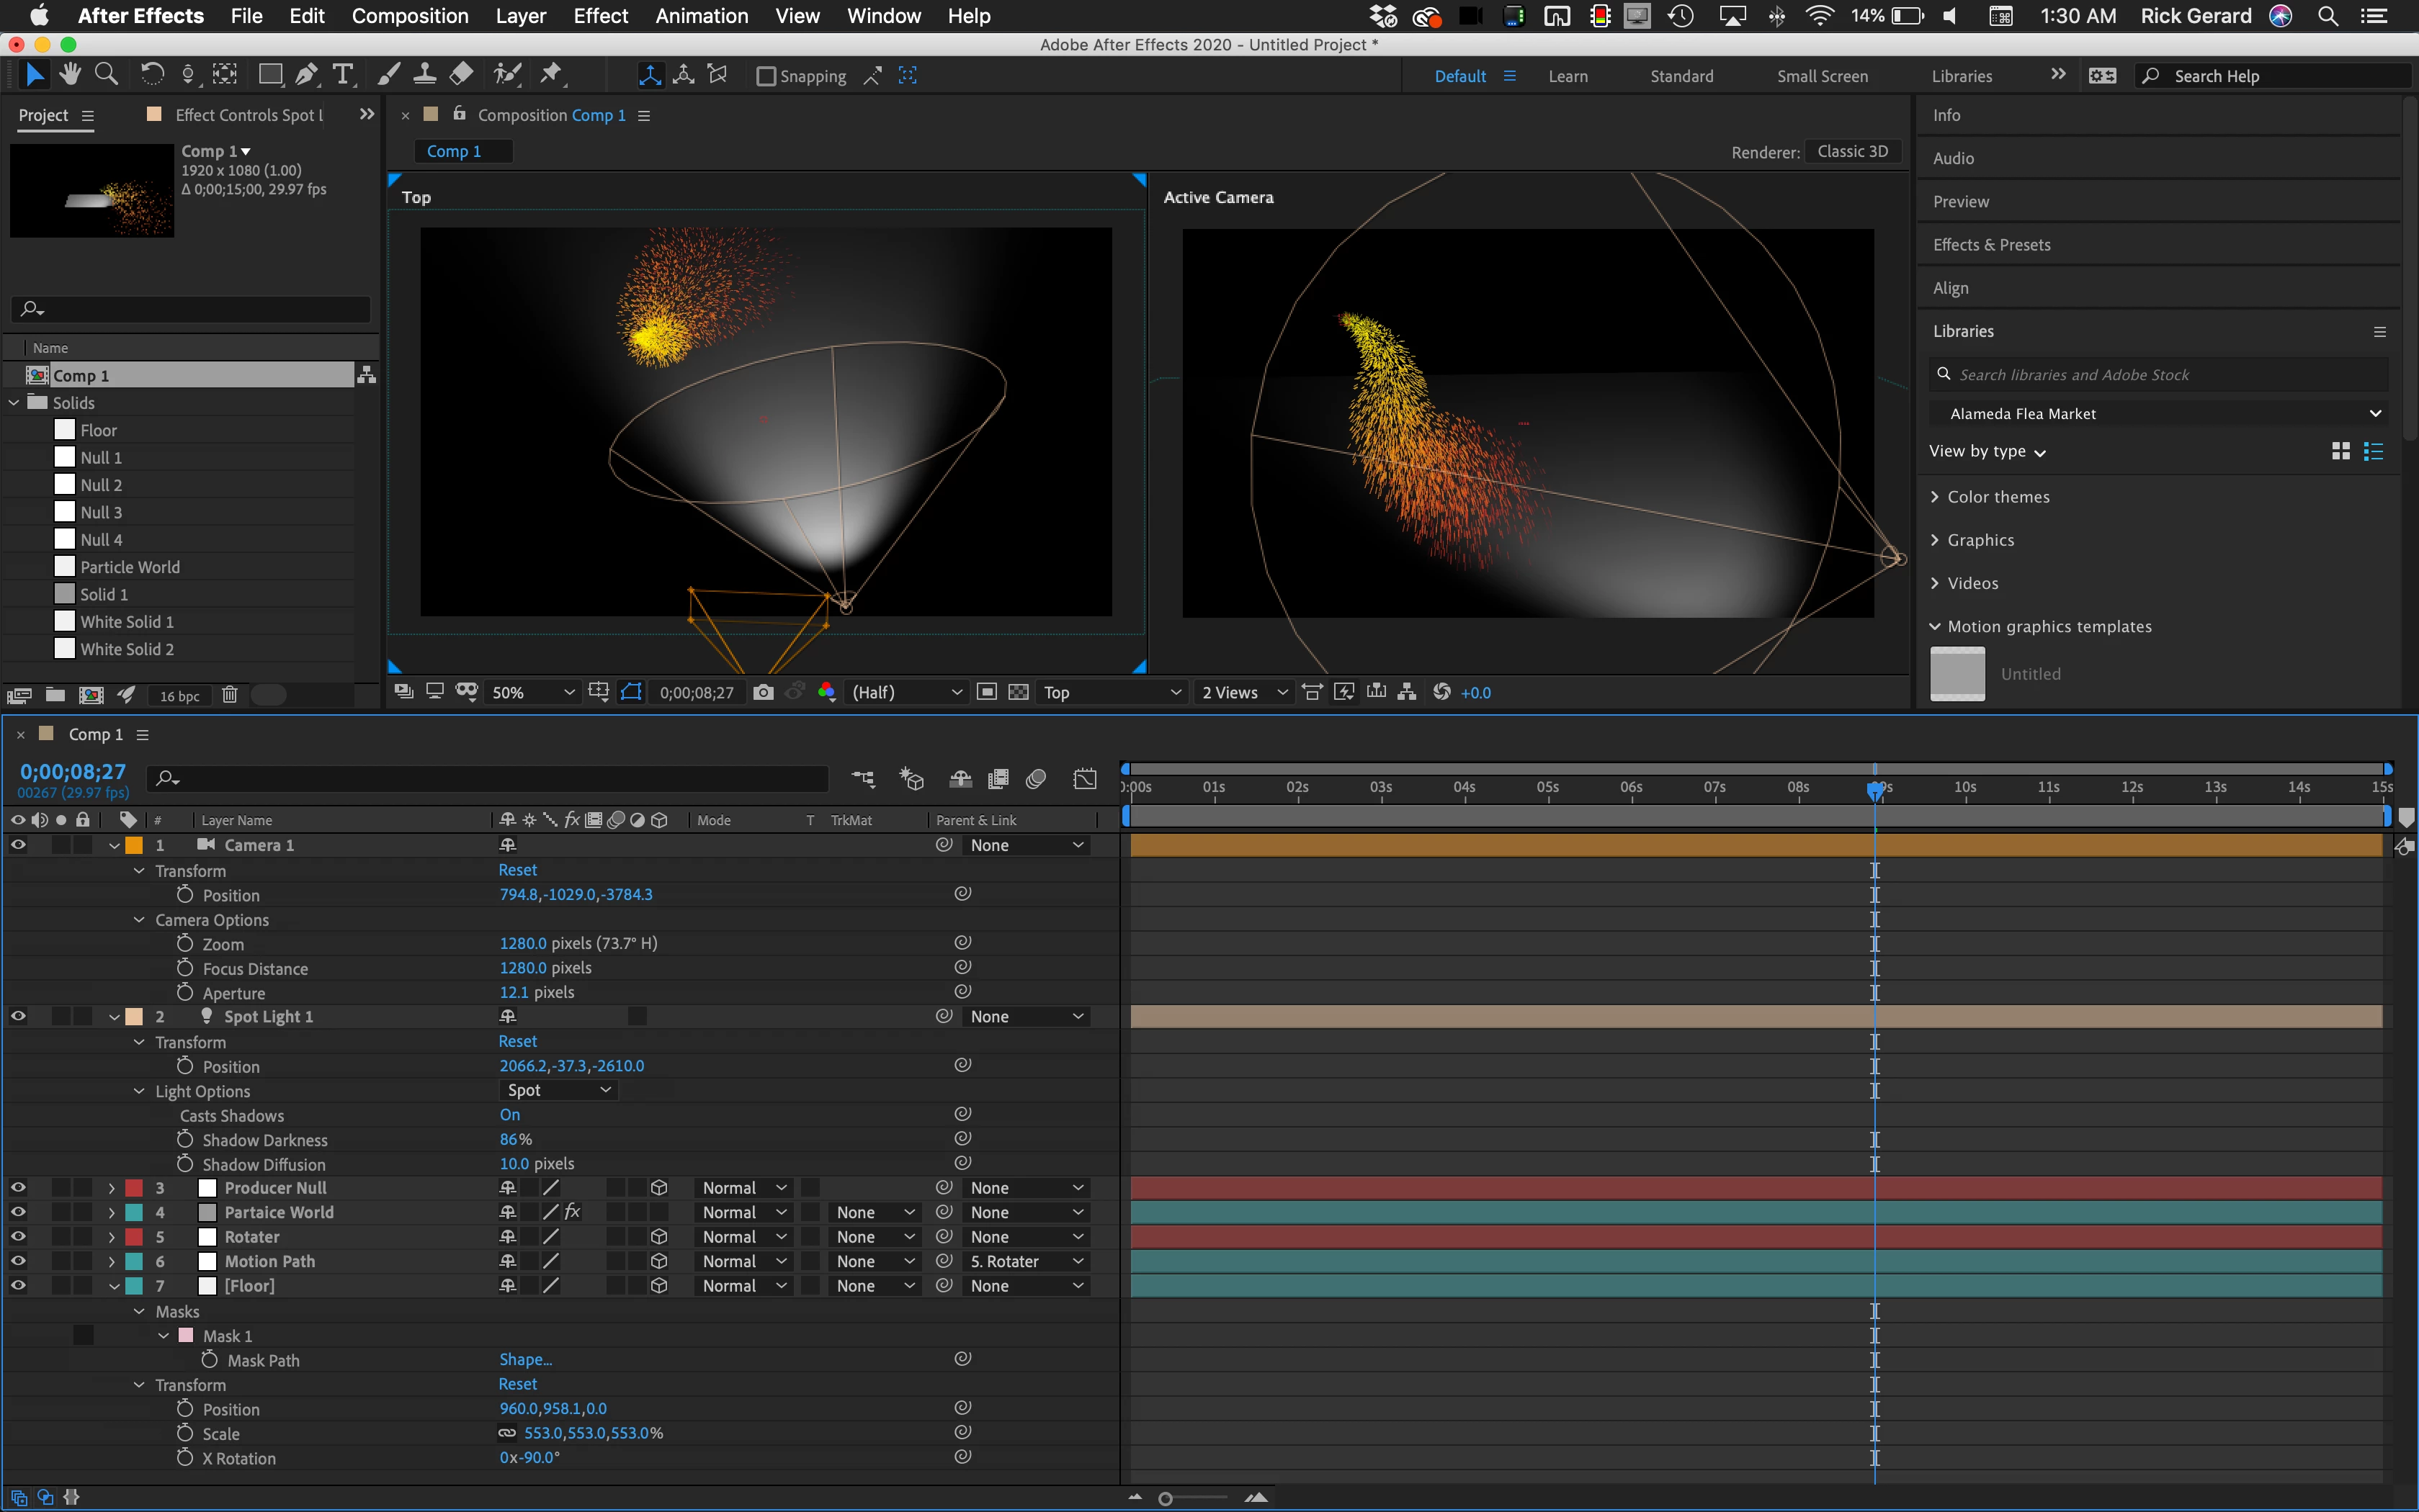Click the snapshot camera icon
2419x1512 pixels.
(x=764, y=692)
